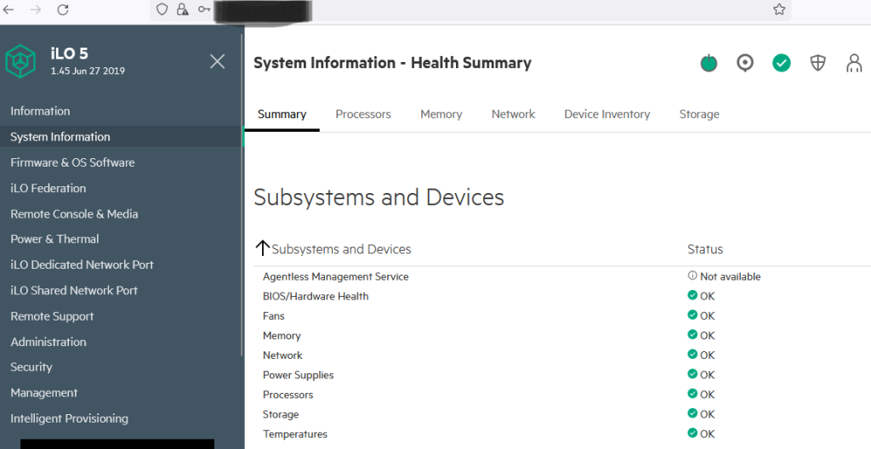Click the info icon beside Not available
Screen dimensions: 871x449
tap(692, 276)
